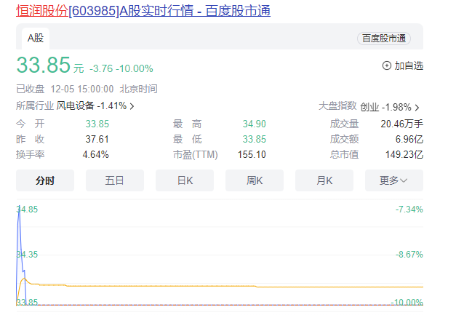
Task: Click the 市盈(TTM) value 155.10
Action: click(x=252, y=154)
